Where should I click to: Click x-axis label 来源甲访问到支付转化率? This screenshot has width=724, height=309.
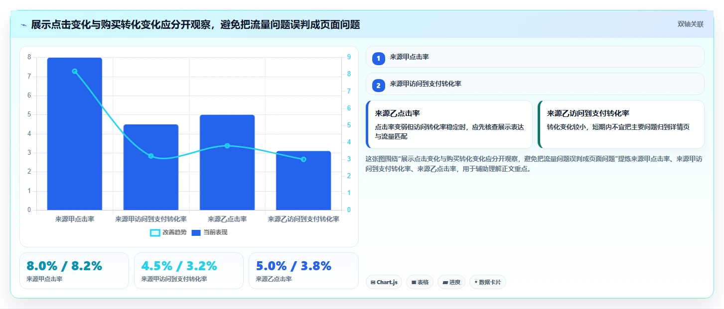point(151,219)
